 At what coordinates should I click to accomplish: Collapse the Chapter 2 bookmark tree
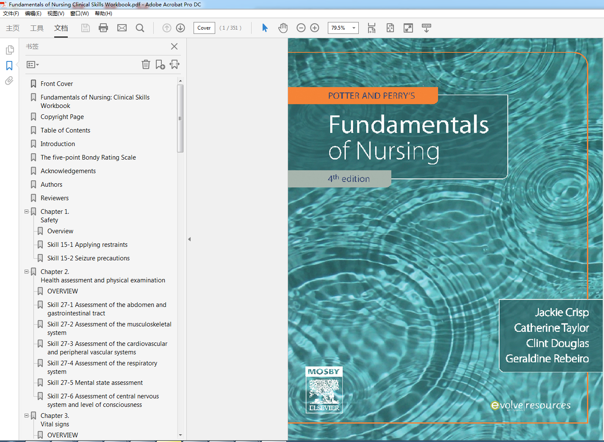click(x=26, y=271)
